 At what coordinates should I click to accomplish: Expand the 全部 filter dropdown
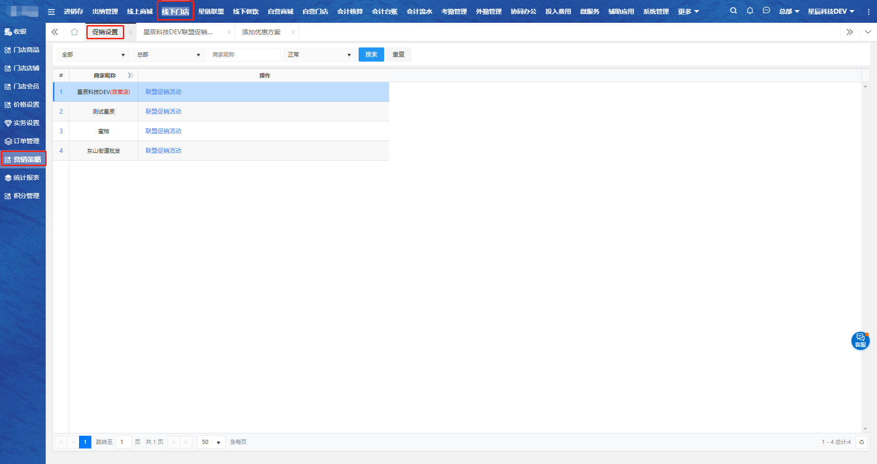click(x=93, y=55)
